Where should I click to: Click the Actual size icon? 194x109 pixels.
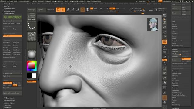click(x=165, y=32)
